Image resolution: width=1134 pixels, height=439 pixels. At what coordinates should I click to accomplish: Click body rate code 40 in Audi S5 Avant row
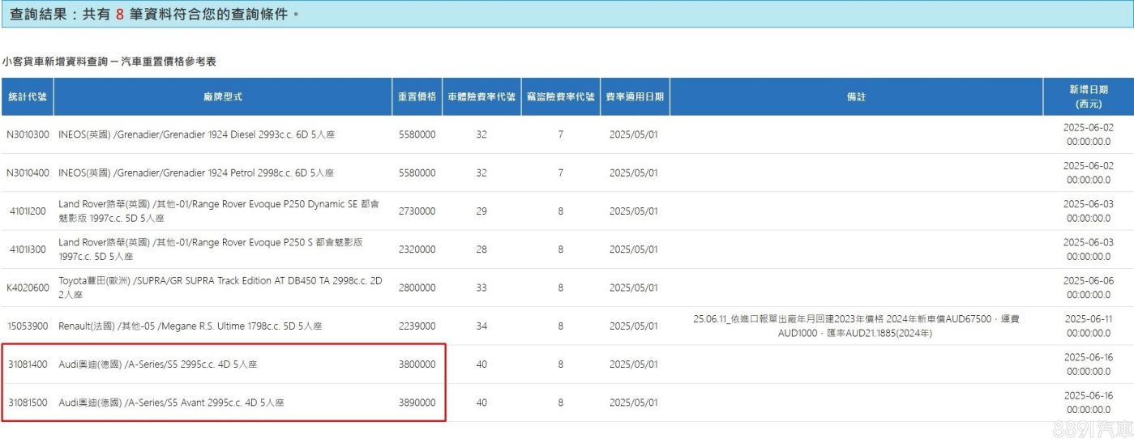pyautogui.click(x=481, y=403)
